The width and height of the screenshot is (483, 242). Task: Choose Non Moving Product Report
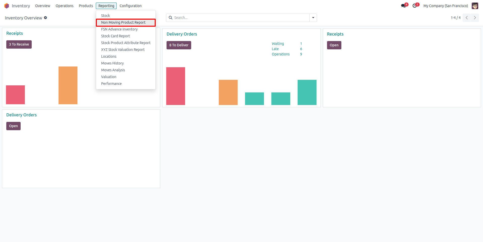point(126,22)
